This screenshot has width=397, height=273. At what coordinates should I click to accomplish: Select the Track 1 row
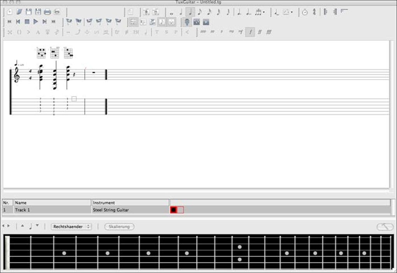coord(197,210)
